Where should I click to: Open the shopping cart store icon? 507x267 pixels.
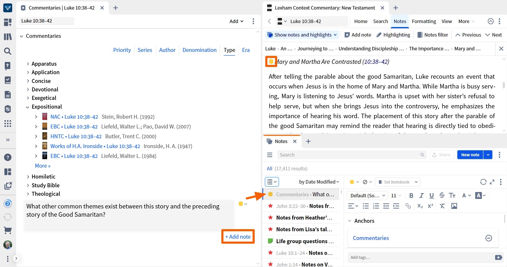(8, 230)
